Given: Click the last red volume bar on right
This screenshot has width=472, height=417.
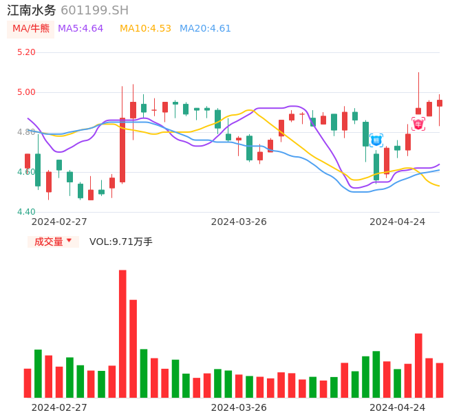Looking at the screenshot, I should (440, 380).
